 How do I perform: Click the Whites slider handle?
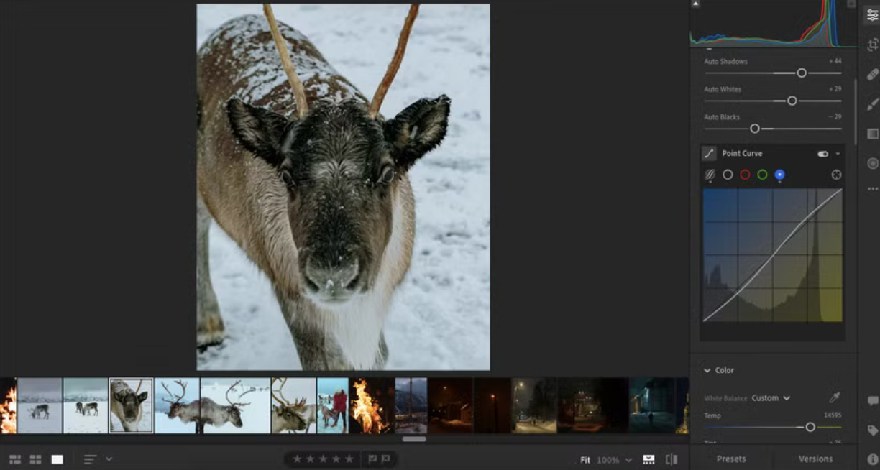(x=792, y=101)
